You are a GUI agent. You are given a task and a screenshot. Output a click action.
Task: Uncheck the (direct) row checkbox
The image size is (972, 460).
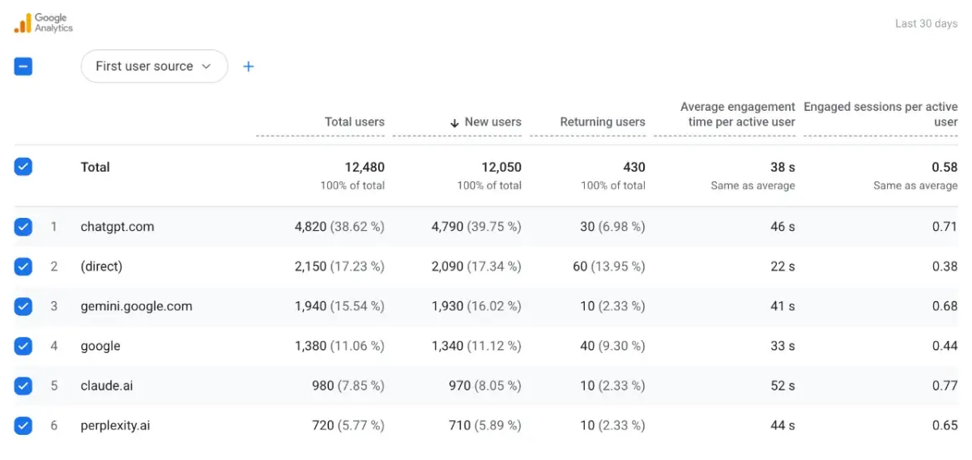(x=23, y=266)
